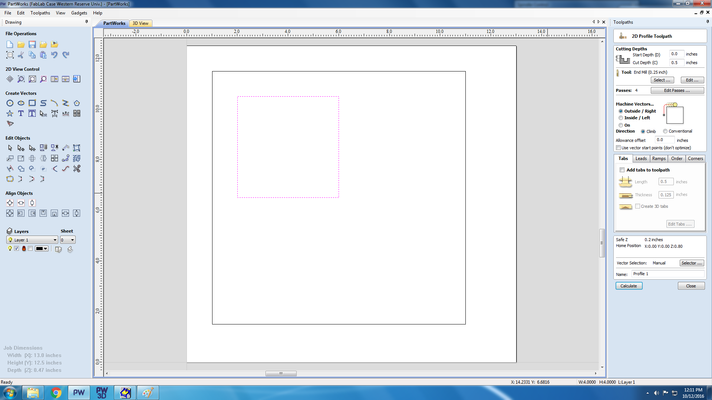
Task: Click the tool Edit button
Action: 692,80
